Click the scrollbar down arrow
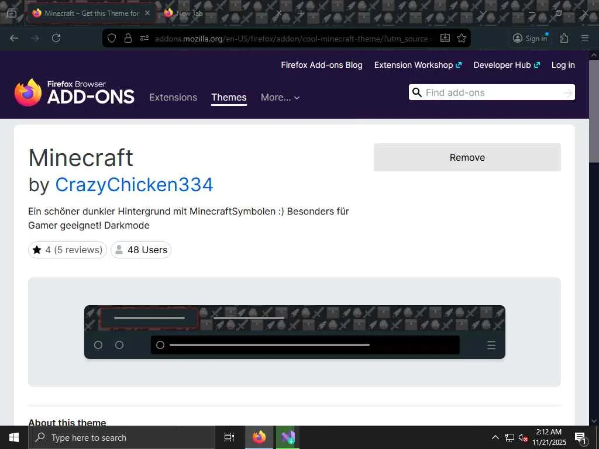599x449 pixels. click(x=594, y=421)
